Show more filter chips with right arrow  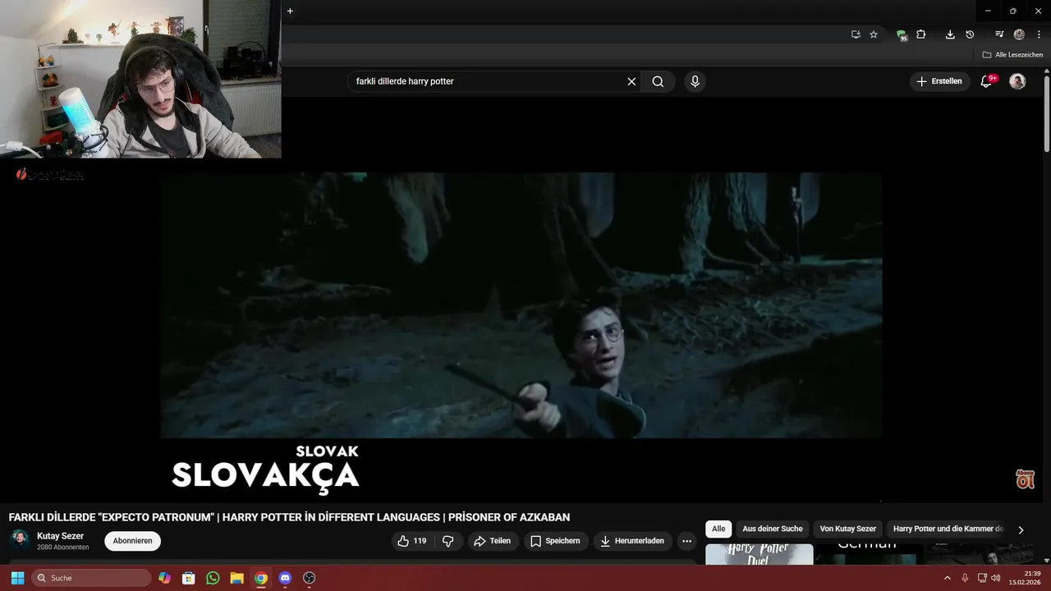(1021, 529)
